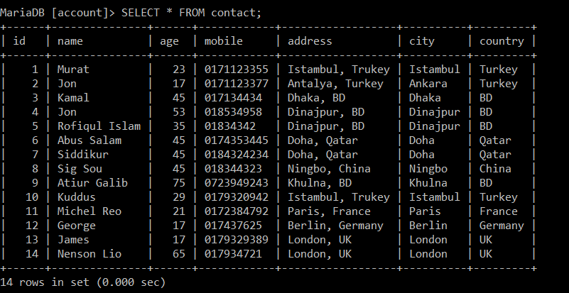Select the name Rofiqul Islam
569x293 pixels.
click(x=99, y=126)
